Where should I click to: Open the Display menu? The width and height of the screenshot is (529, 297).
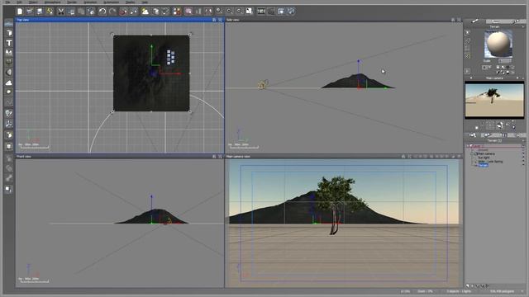130,2
